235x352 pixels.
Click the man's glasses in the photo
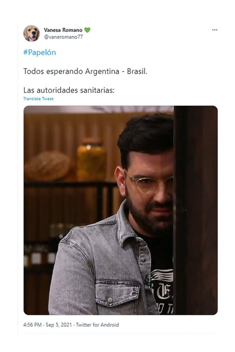click(149, 183)
